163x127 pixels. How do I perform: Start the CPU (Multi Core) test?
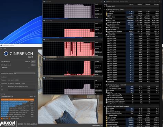pyautogui.click(x=33, y=62)
